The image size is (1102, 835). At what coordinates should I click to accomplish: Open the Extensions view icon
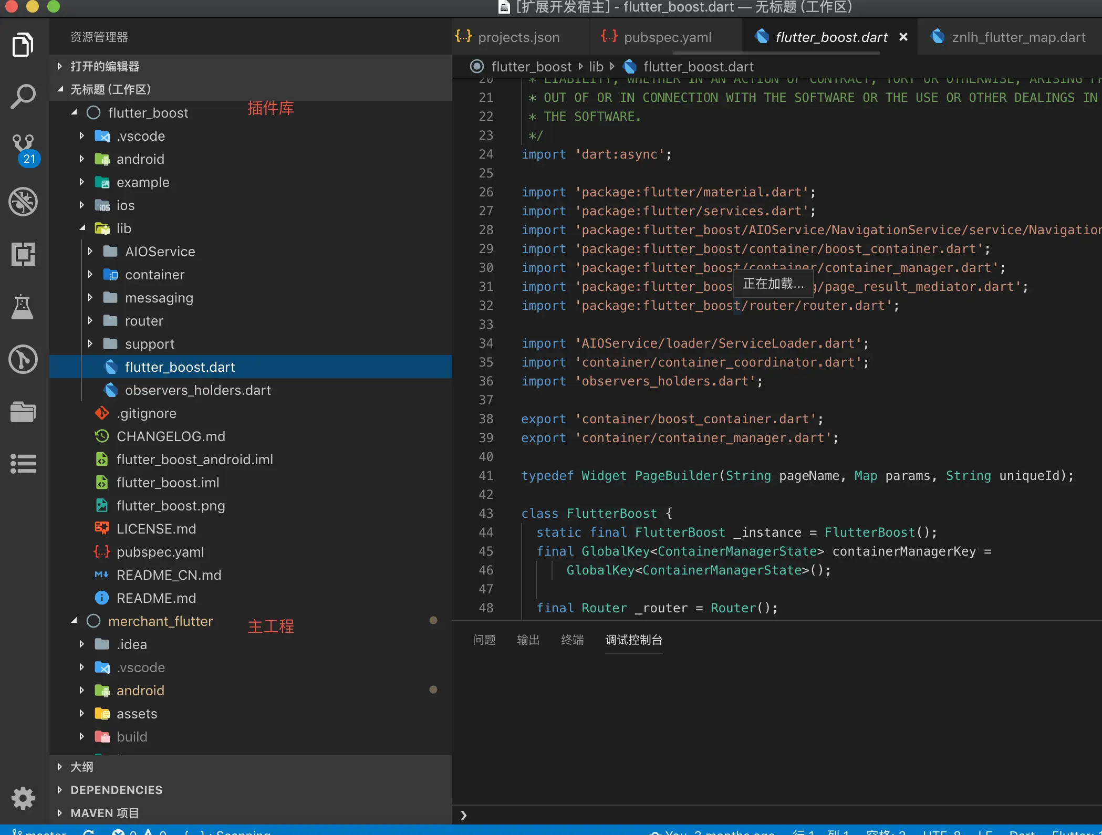(23, 254)
